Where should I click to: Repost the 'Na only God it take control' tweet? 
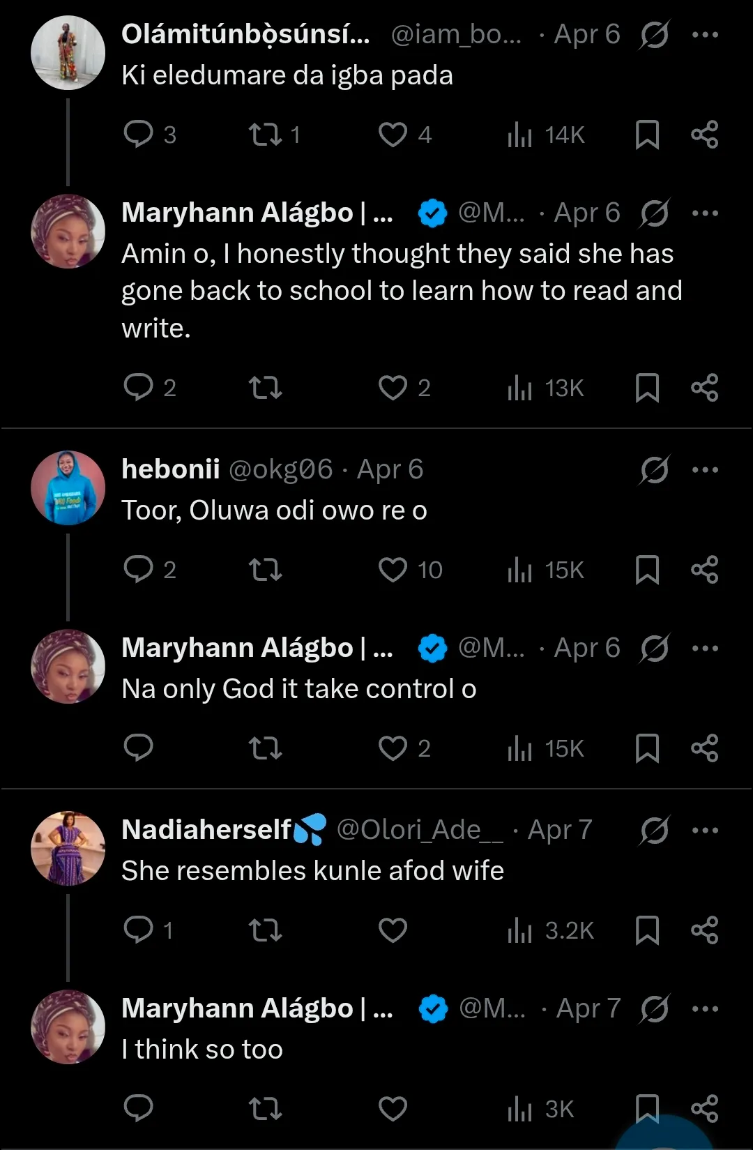(x=266, y=748)
